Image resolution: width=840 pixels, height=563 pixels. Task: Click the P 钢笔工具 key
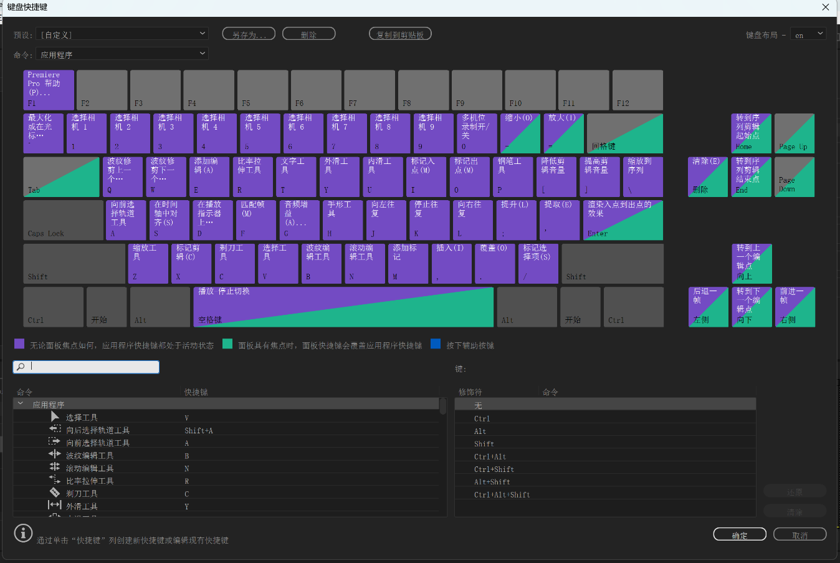tap(513, 176)
